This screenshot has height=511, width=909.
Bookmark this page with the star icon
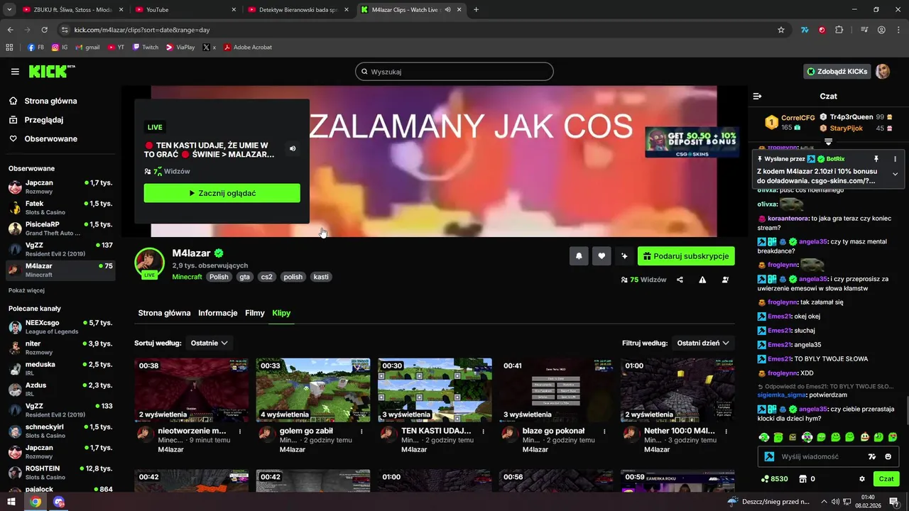[781, 30]
